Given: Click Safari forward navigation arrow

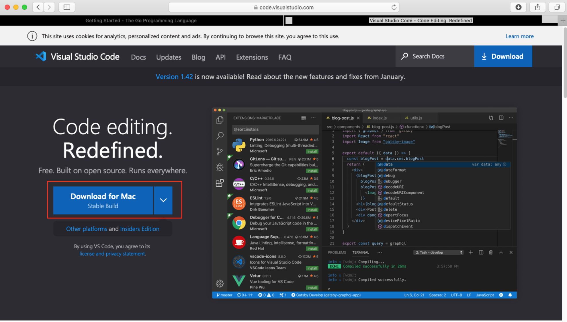Looking at the screenshot, I should point(49,7).
